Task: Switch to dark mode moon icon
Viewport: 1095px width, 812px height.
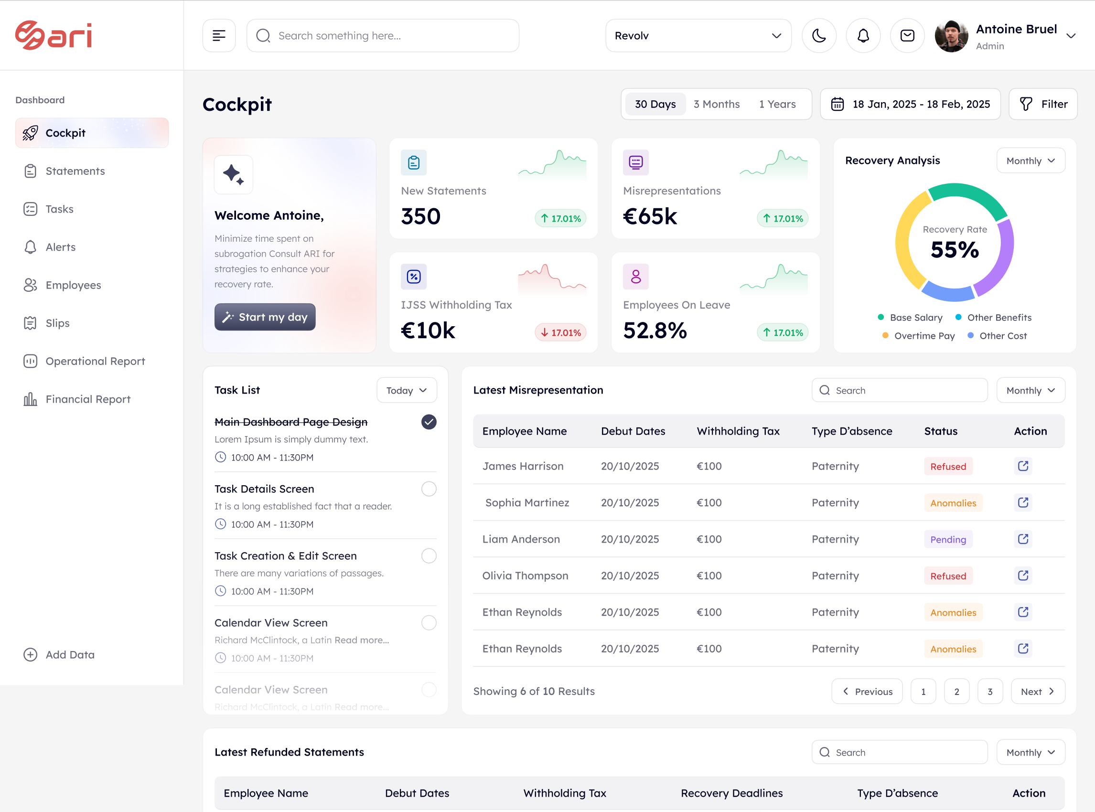Action: click(819, 35)
